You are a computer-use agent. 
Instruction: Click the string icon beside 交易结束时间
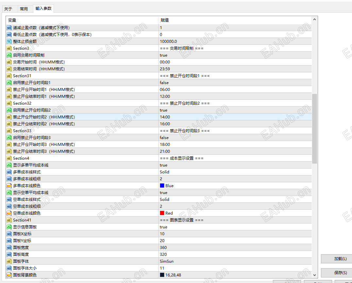coord(9,69)
